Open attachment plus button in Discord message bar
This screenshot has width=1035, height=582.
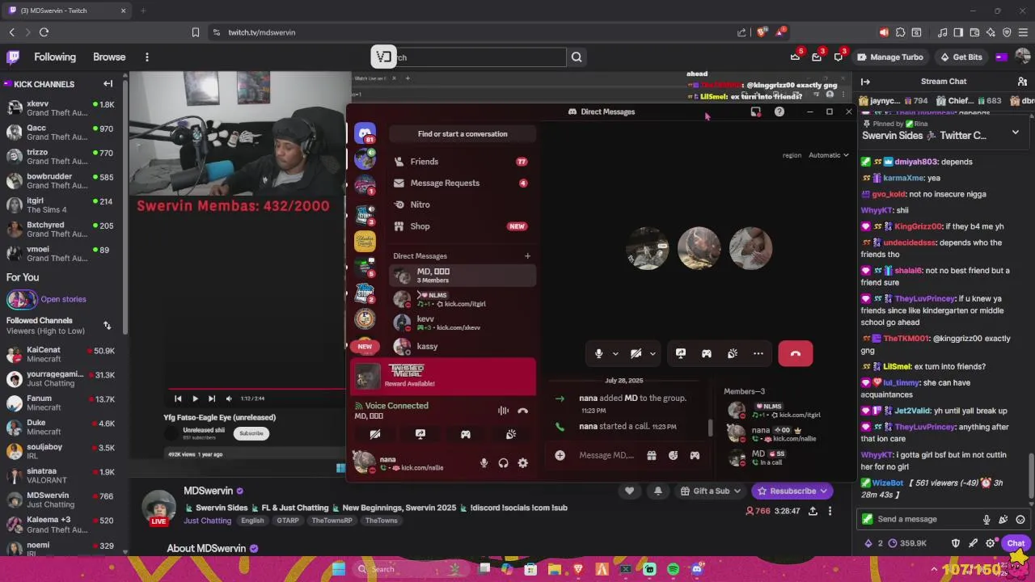pyautogui.click(x=560, y=455)
